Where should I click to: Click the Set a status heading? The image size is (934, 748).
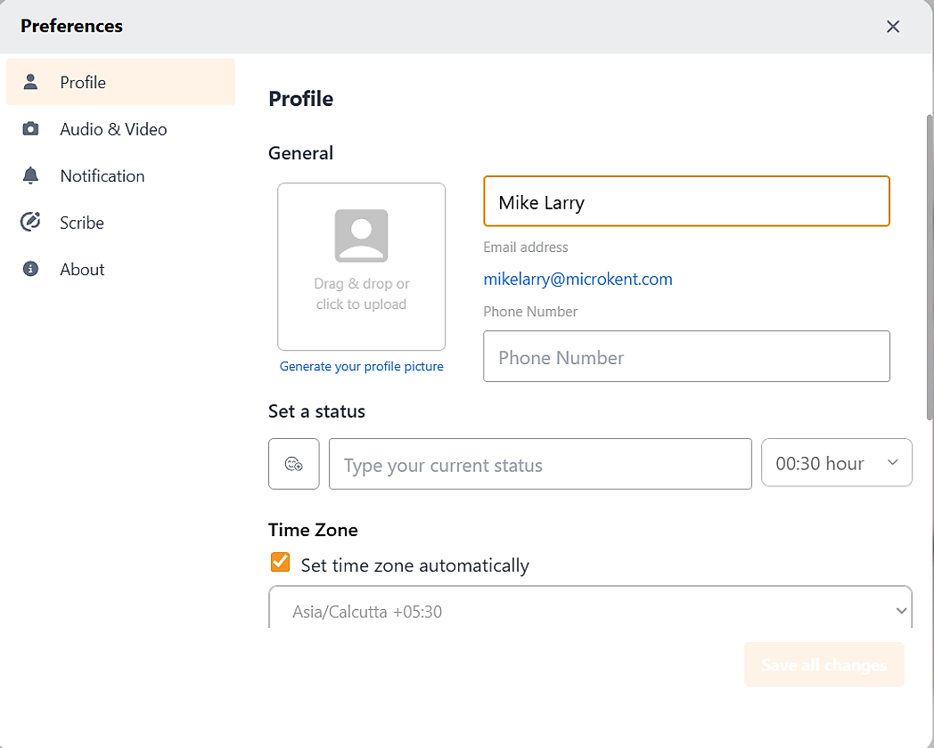pyautogui.click(x=316, y=411)
